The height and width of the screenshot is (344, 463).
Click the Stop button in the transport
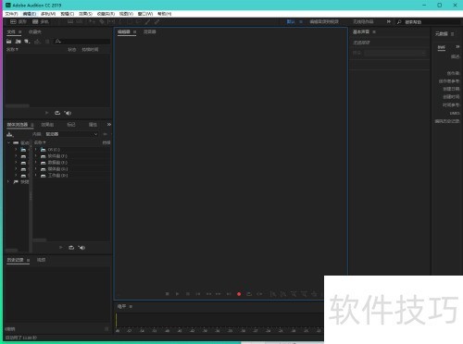pyautogui.click(x=168, y=294)
